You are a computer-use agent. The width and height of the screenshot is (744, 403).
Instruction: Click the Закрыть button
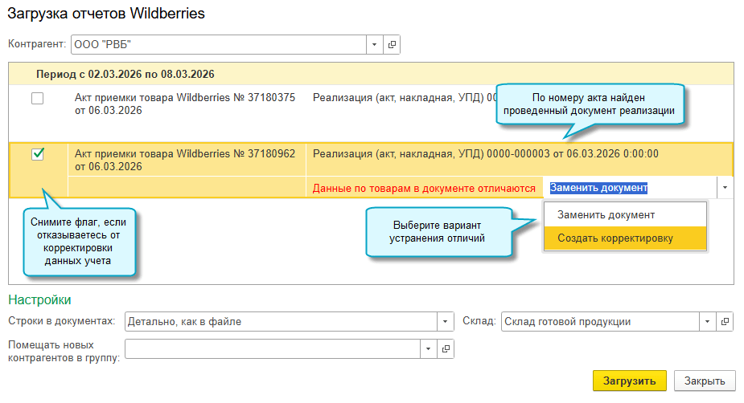[705, 381]
